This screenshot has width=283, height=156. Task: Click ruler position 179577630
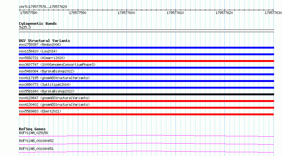(273, 13)
